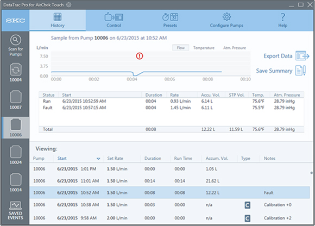Show the Temperature graph
315x226 pixels.
tap(204, 48)
